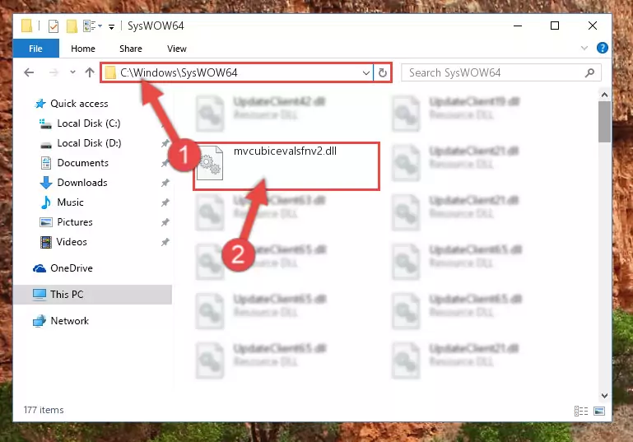This screenshot has width=633, height=442.
Task: Open Documents in the sidebar
Action: pos(83,163)
